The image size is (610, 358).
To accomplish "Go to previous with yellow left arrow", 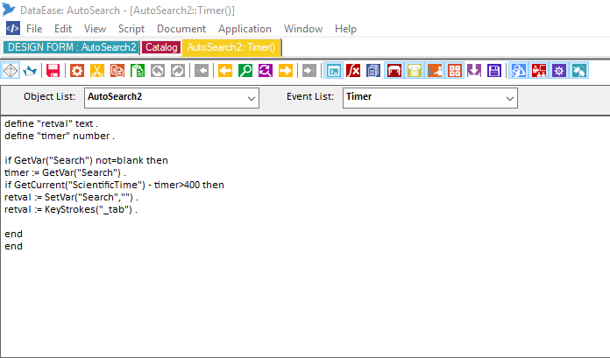I will 225,71.
